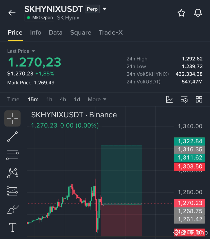Screen dimensions: 210x239
Task: Select the 15m chart interval
Action: [33, 99]
